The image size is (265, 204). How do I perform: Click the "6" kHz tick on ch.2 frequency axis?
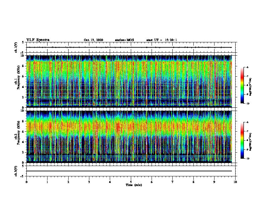[x=23, y=131]
